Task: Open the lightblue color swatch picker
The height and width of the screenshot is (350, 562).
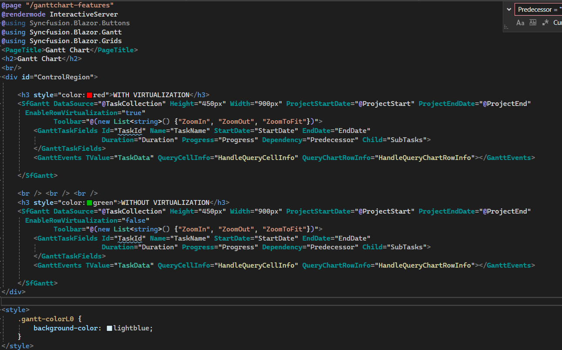Action: (x=109, y=328)
